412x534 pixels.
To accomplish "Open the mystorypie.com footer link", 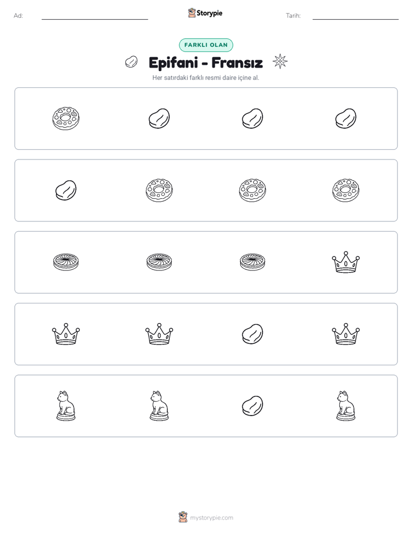I will click(206, 517).
